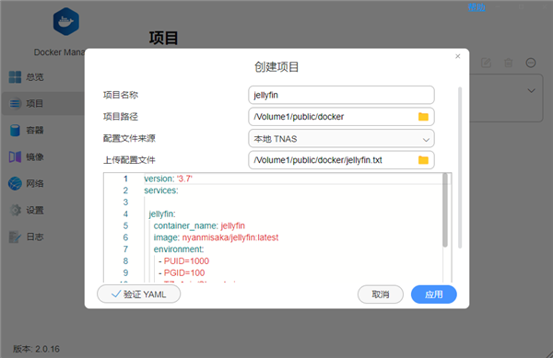Browse folder for 项目路径
Image resolution: width=553 pixels, height=358 pixels.
coord(423,117)
